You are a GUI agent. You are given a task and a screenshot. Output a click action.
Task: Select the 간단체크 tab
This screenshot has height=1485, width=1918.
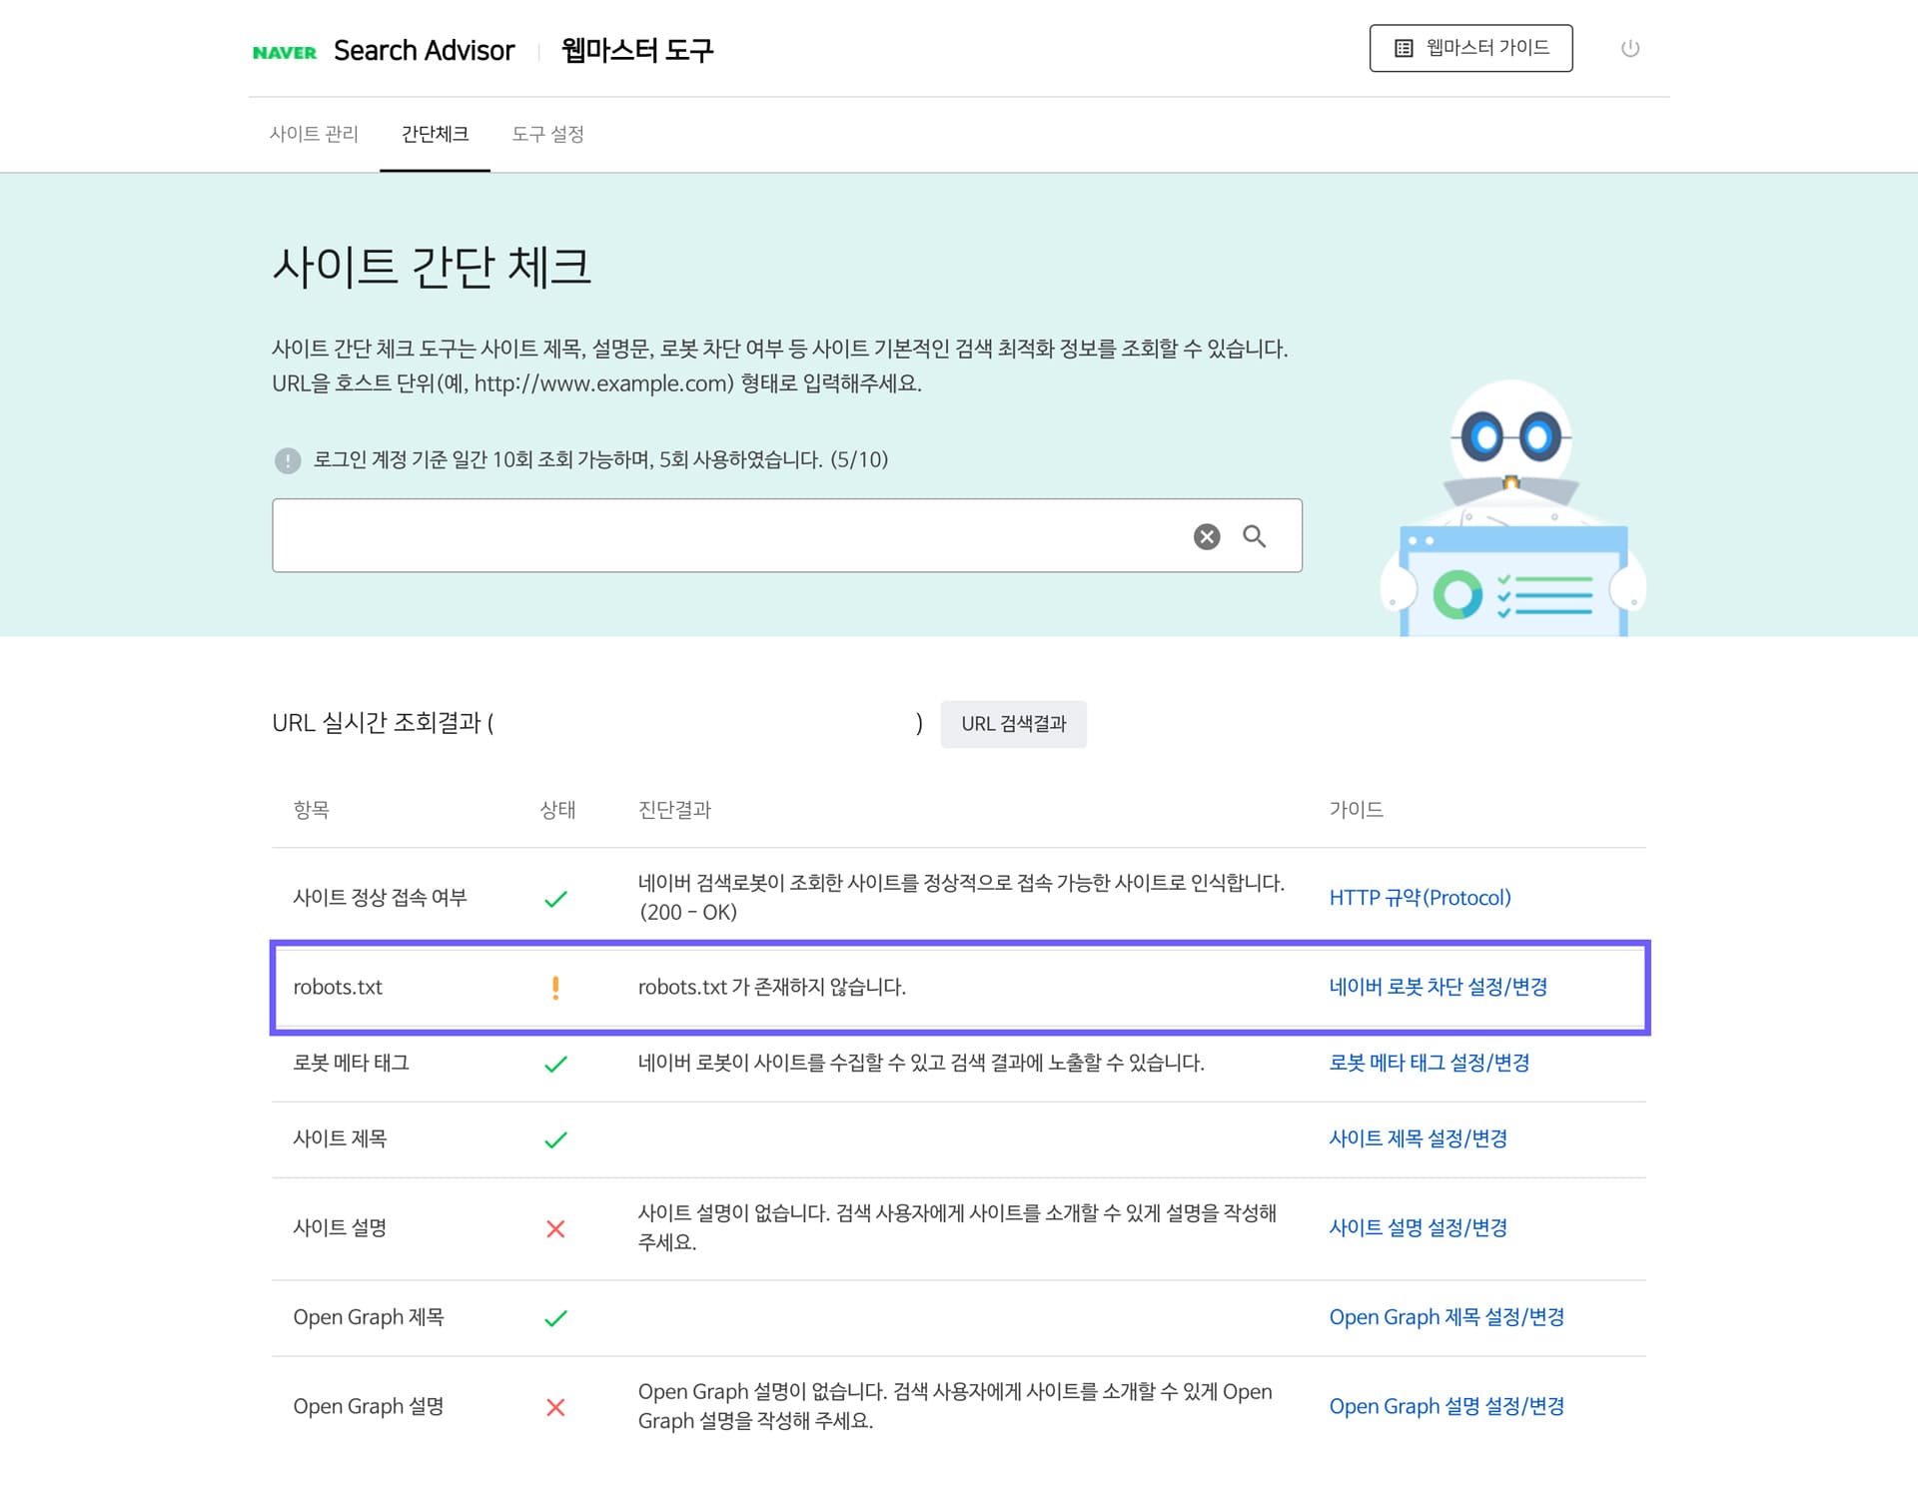pos(435,134)
